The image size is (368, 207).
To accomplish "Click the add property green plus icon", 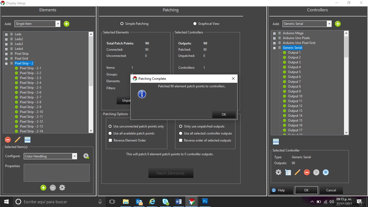I will pyautogui.click(x=43, y=188).
